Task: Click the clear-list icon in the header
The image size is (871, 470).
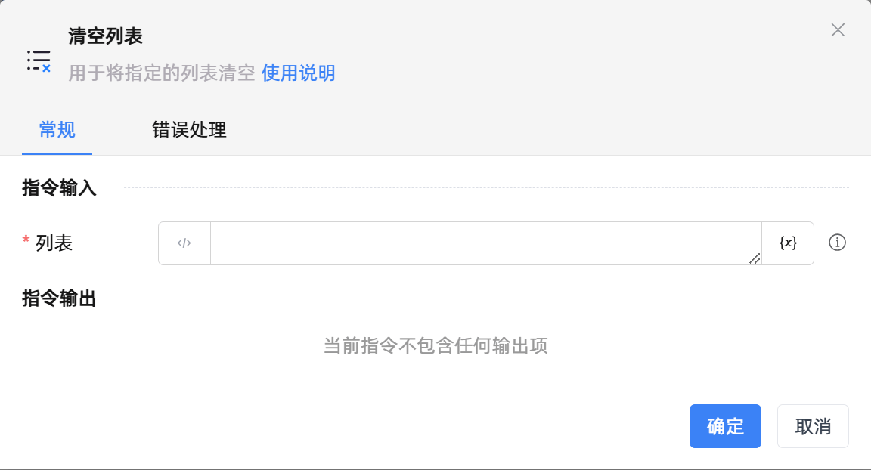Action: point(39,60)
